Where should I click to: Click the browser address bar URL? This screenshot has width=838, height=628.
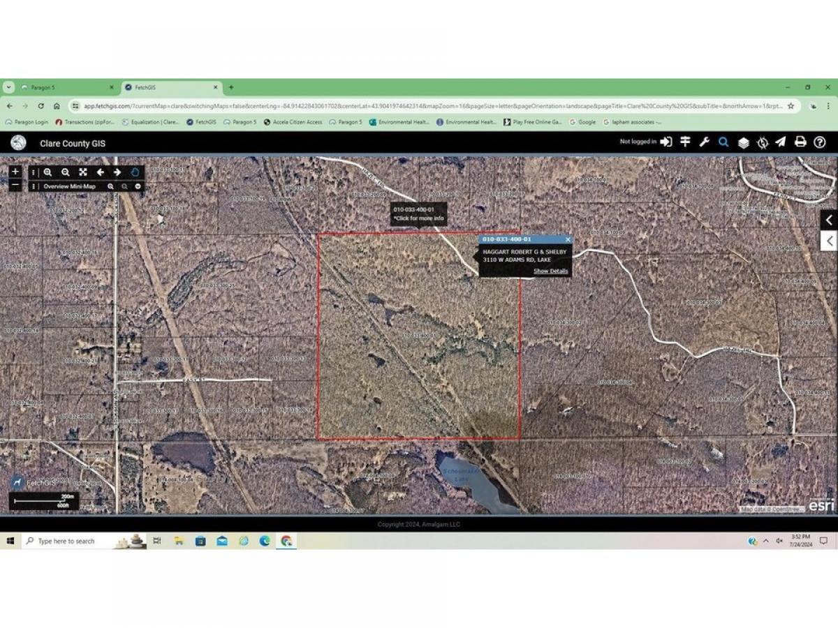[x=419, y=106]
